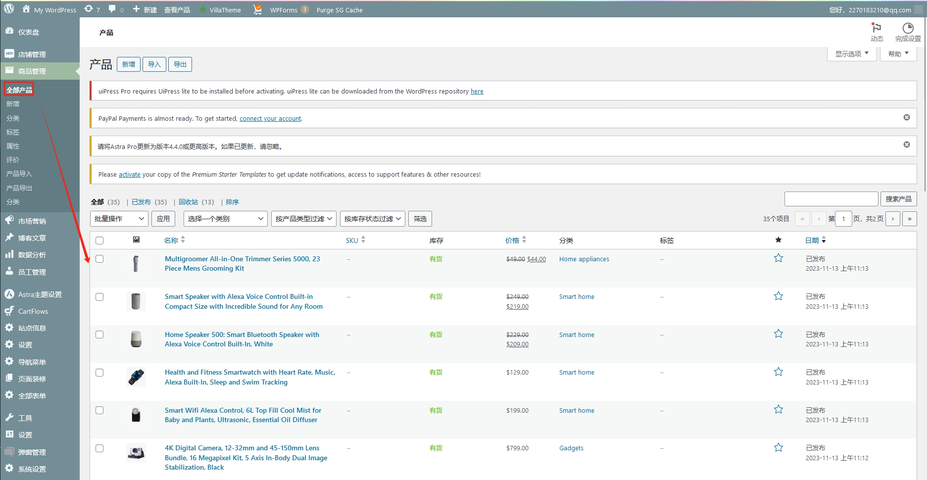This screenshot has height=480, width=927.
Task: Show 回收站 trashed products
Action: [188, 202]
